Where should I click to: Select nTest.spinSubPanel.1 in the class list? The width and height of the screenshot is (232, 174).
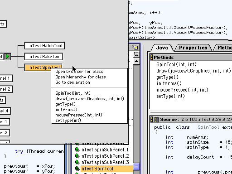tap(105, 150)
